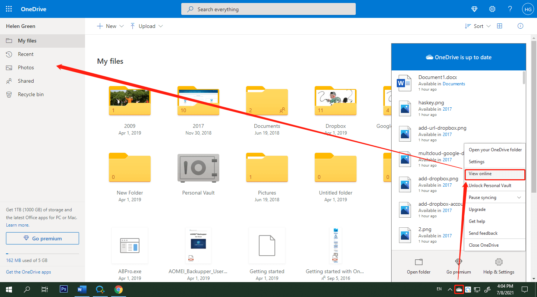The image size is (537, 297).
Task: Select the AOMEI_Backupper_User PDF thumbnail
Action: (198, 246)
